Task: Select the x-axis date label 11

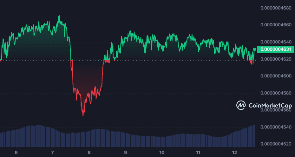Action: [198, 153]
